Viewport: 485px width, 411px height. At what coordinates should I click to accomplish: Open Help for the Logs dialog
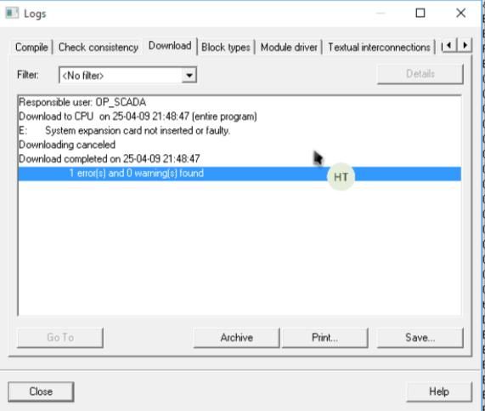tap(439, 391)
